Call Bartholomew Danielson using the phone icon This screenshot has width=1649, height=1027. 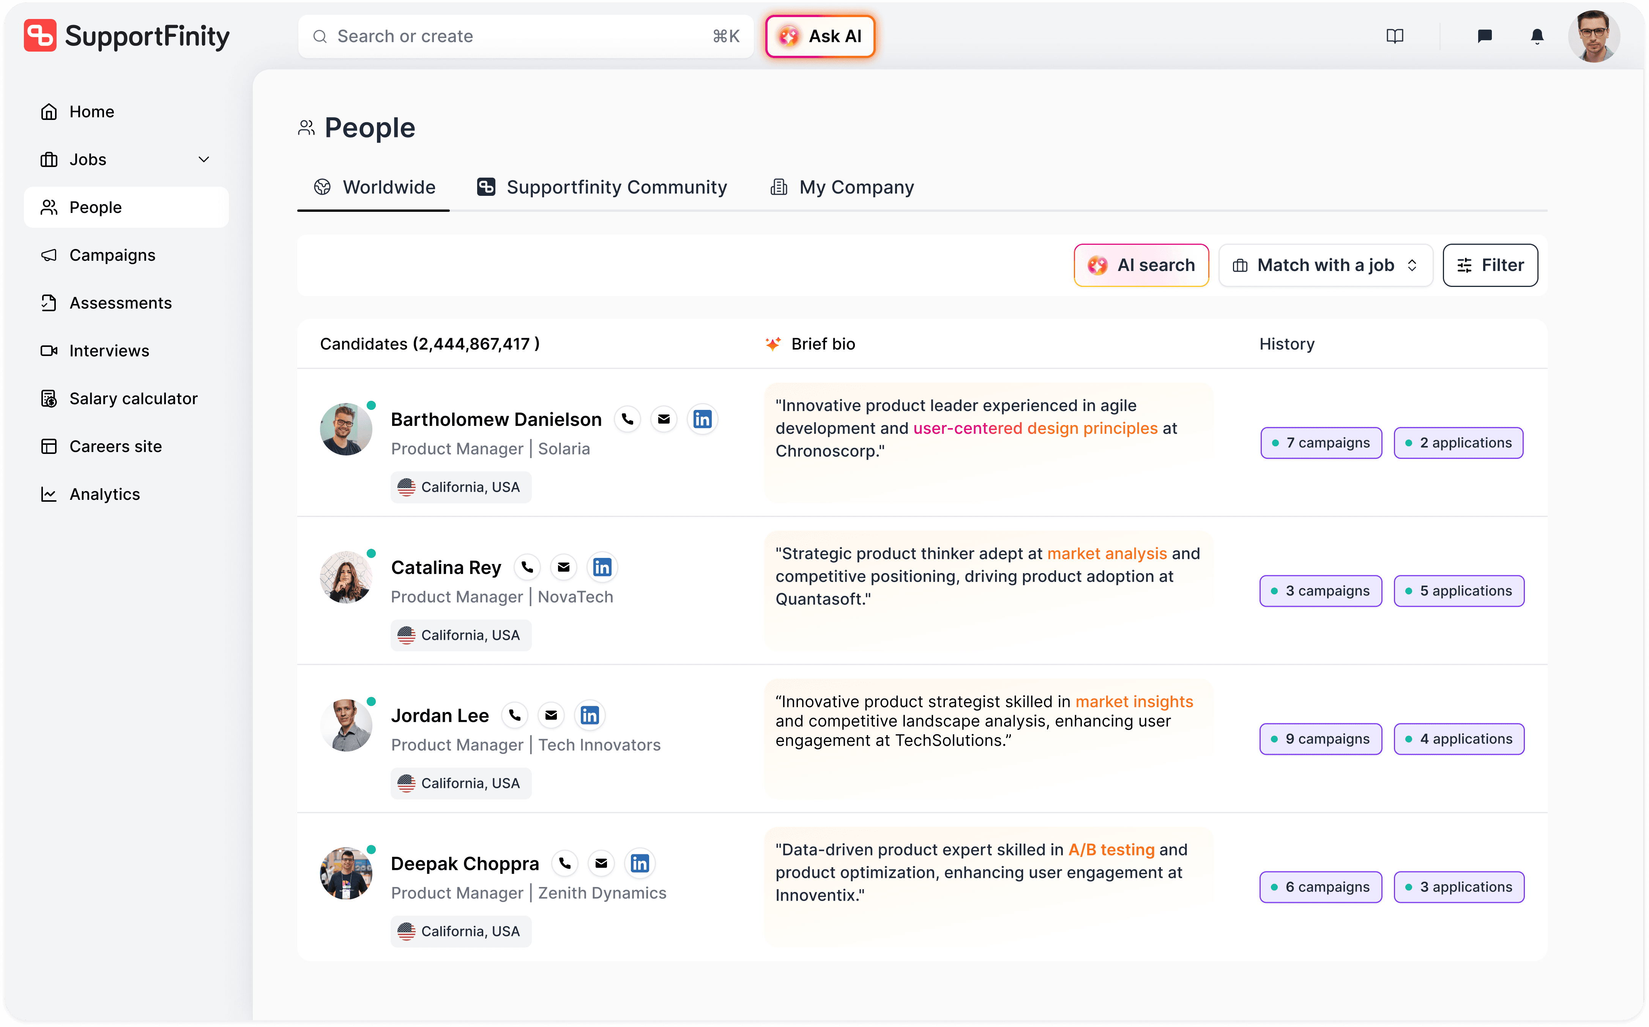point(627,419)
